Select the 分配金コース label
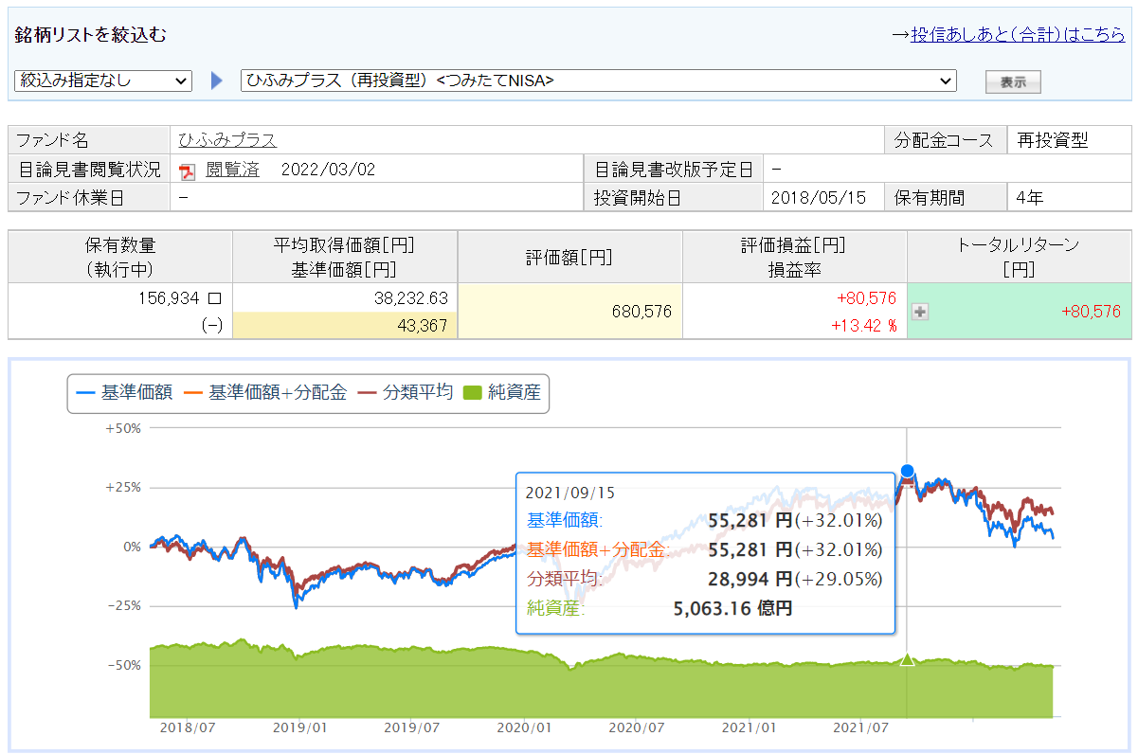1138x754 pixels. tap(944, 140)
